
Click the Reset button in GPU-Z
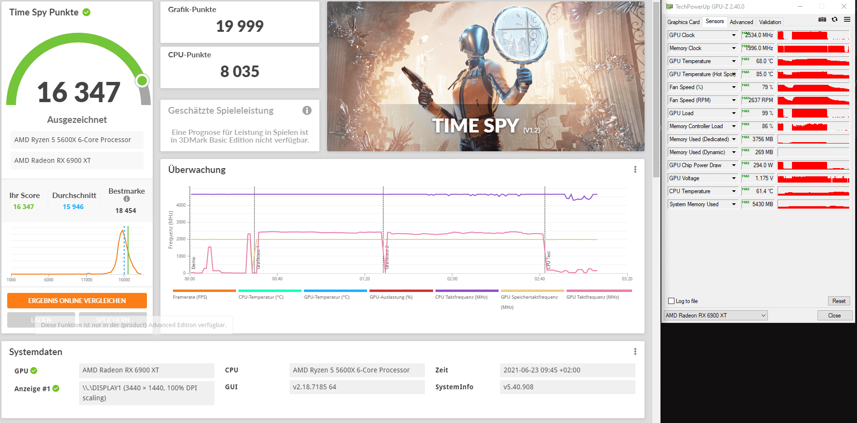[839, 301]
